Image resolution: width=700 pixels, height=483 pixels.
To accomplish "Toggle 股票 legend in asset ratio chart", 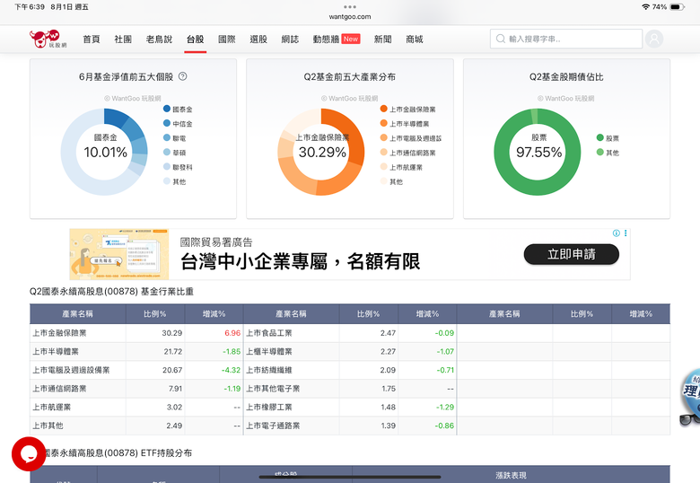I will click(608, 138).
